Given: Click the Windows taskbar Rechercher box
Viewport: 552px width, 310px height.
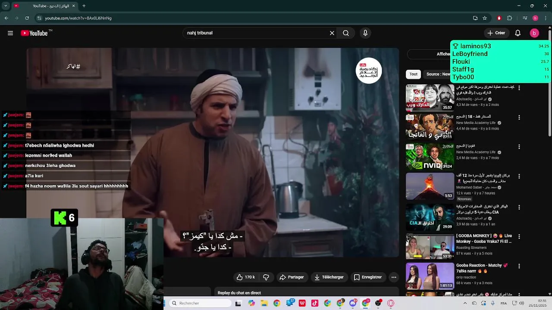Looking at the screenshot, I should click(x=200, y=303).
